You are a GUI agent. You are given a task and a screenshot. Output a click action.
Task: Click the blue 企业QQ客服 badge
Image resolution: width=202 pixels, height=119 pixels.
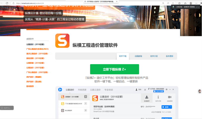(159, 91)
